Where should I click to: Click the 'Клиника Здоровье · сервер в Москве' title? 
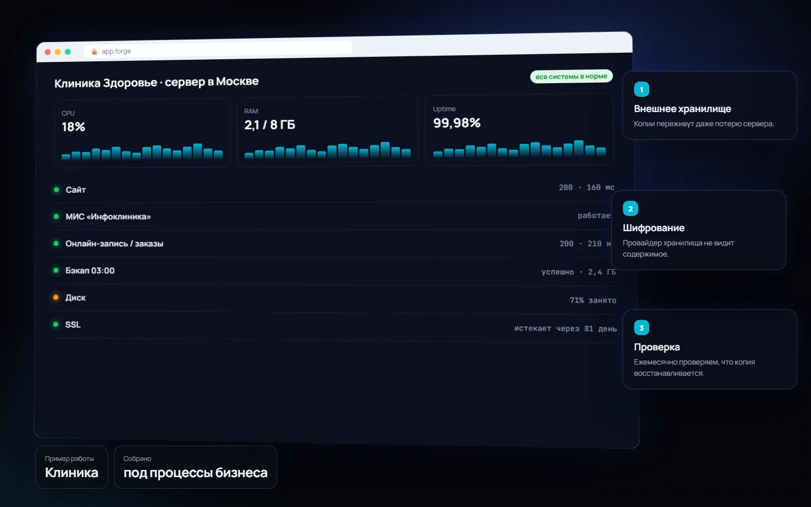tap(157, 82)
